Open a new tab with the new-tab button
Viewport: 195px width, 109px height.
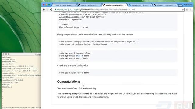click(180, 5)
